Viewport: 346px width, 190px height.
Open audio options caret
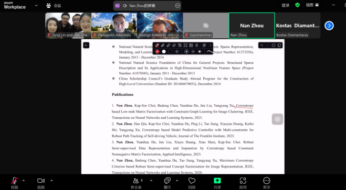(24, 181)
